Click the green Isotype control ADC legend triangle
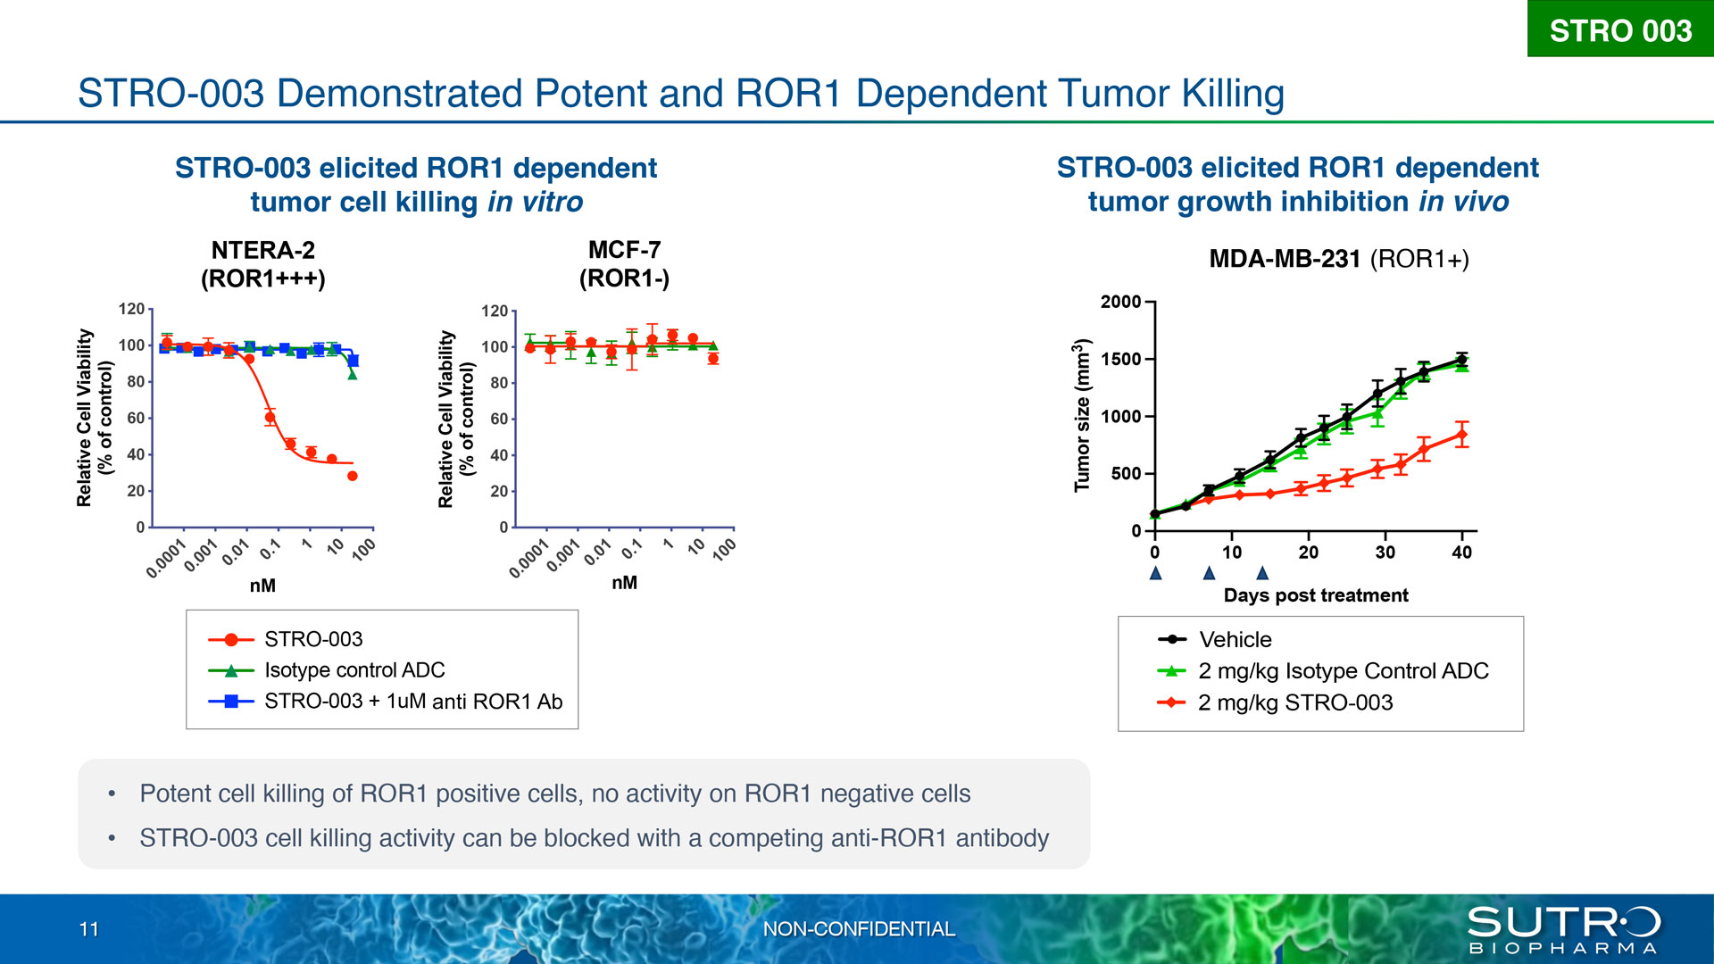 231,670
